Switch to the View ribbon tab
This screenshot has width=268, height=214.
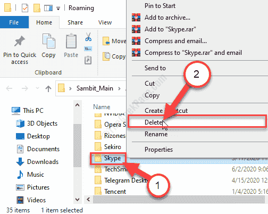(105, 22)
